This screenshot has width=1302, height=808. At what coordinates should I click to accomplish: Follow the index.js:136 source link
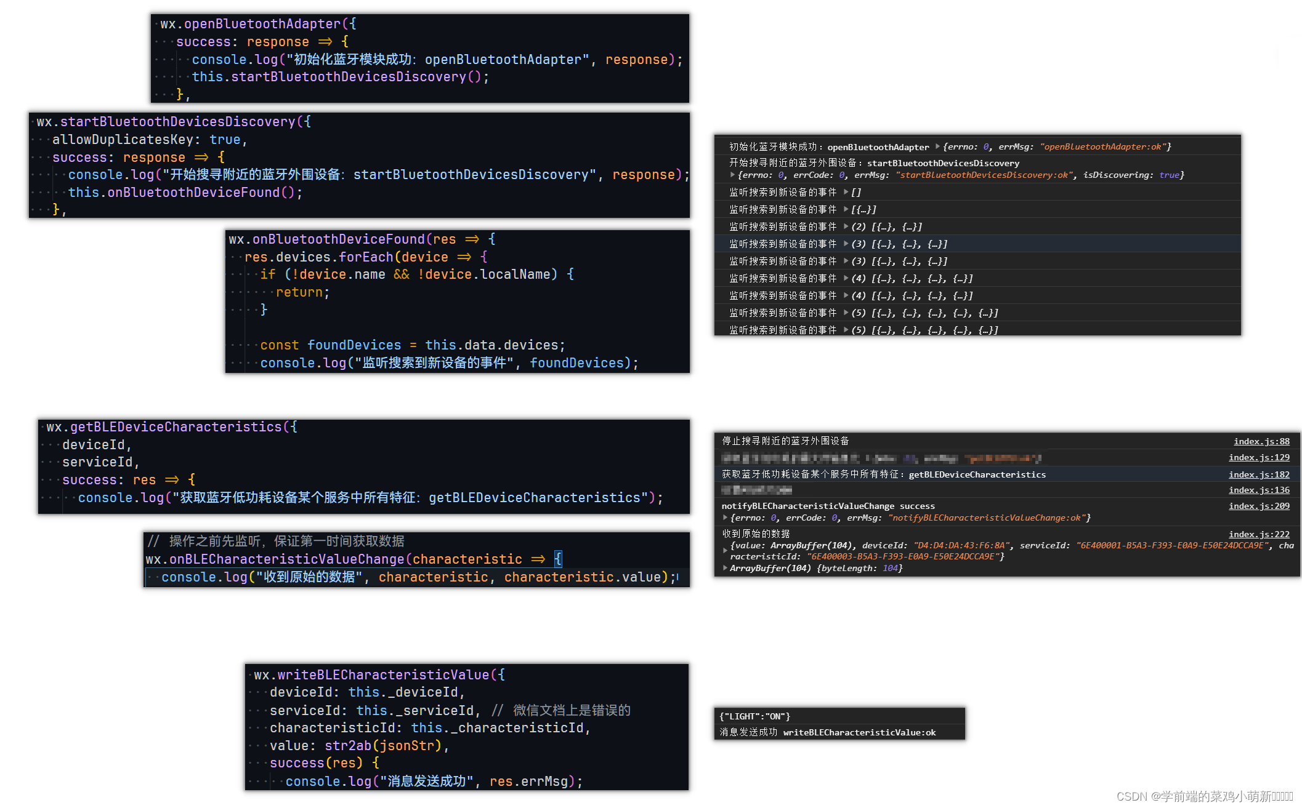1259,490
